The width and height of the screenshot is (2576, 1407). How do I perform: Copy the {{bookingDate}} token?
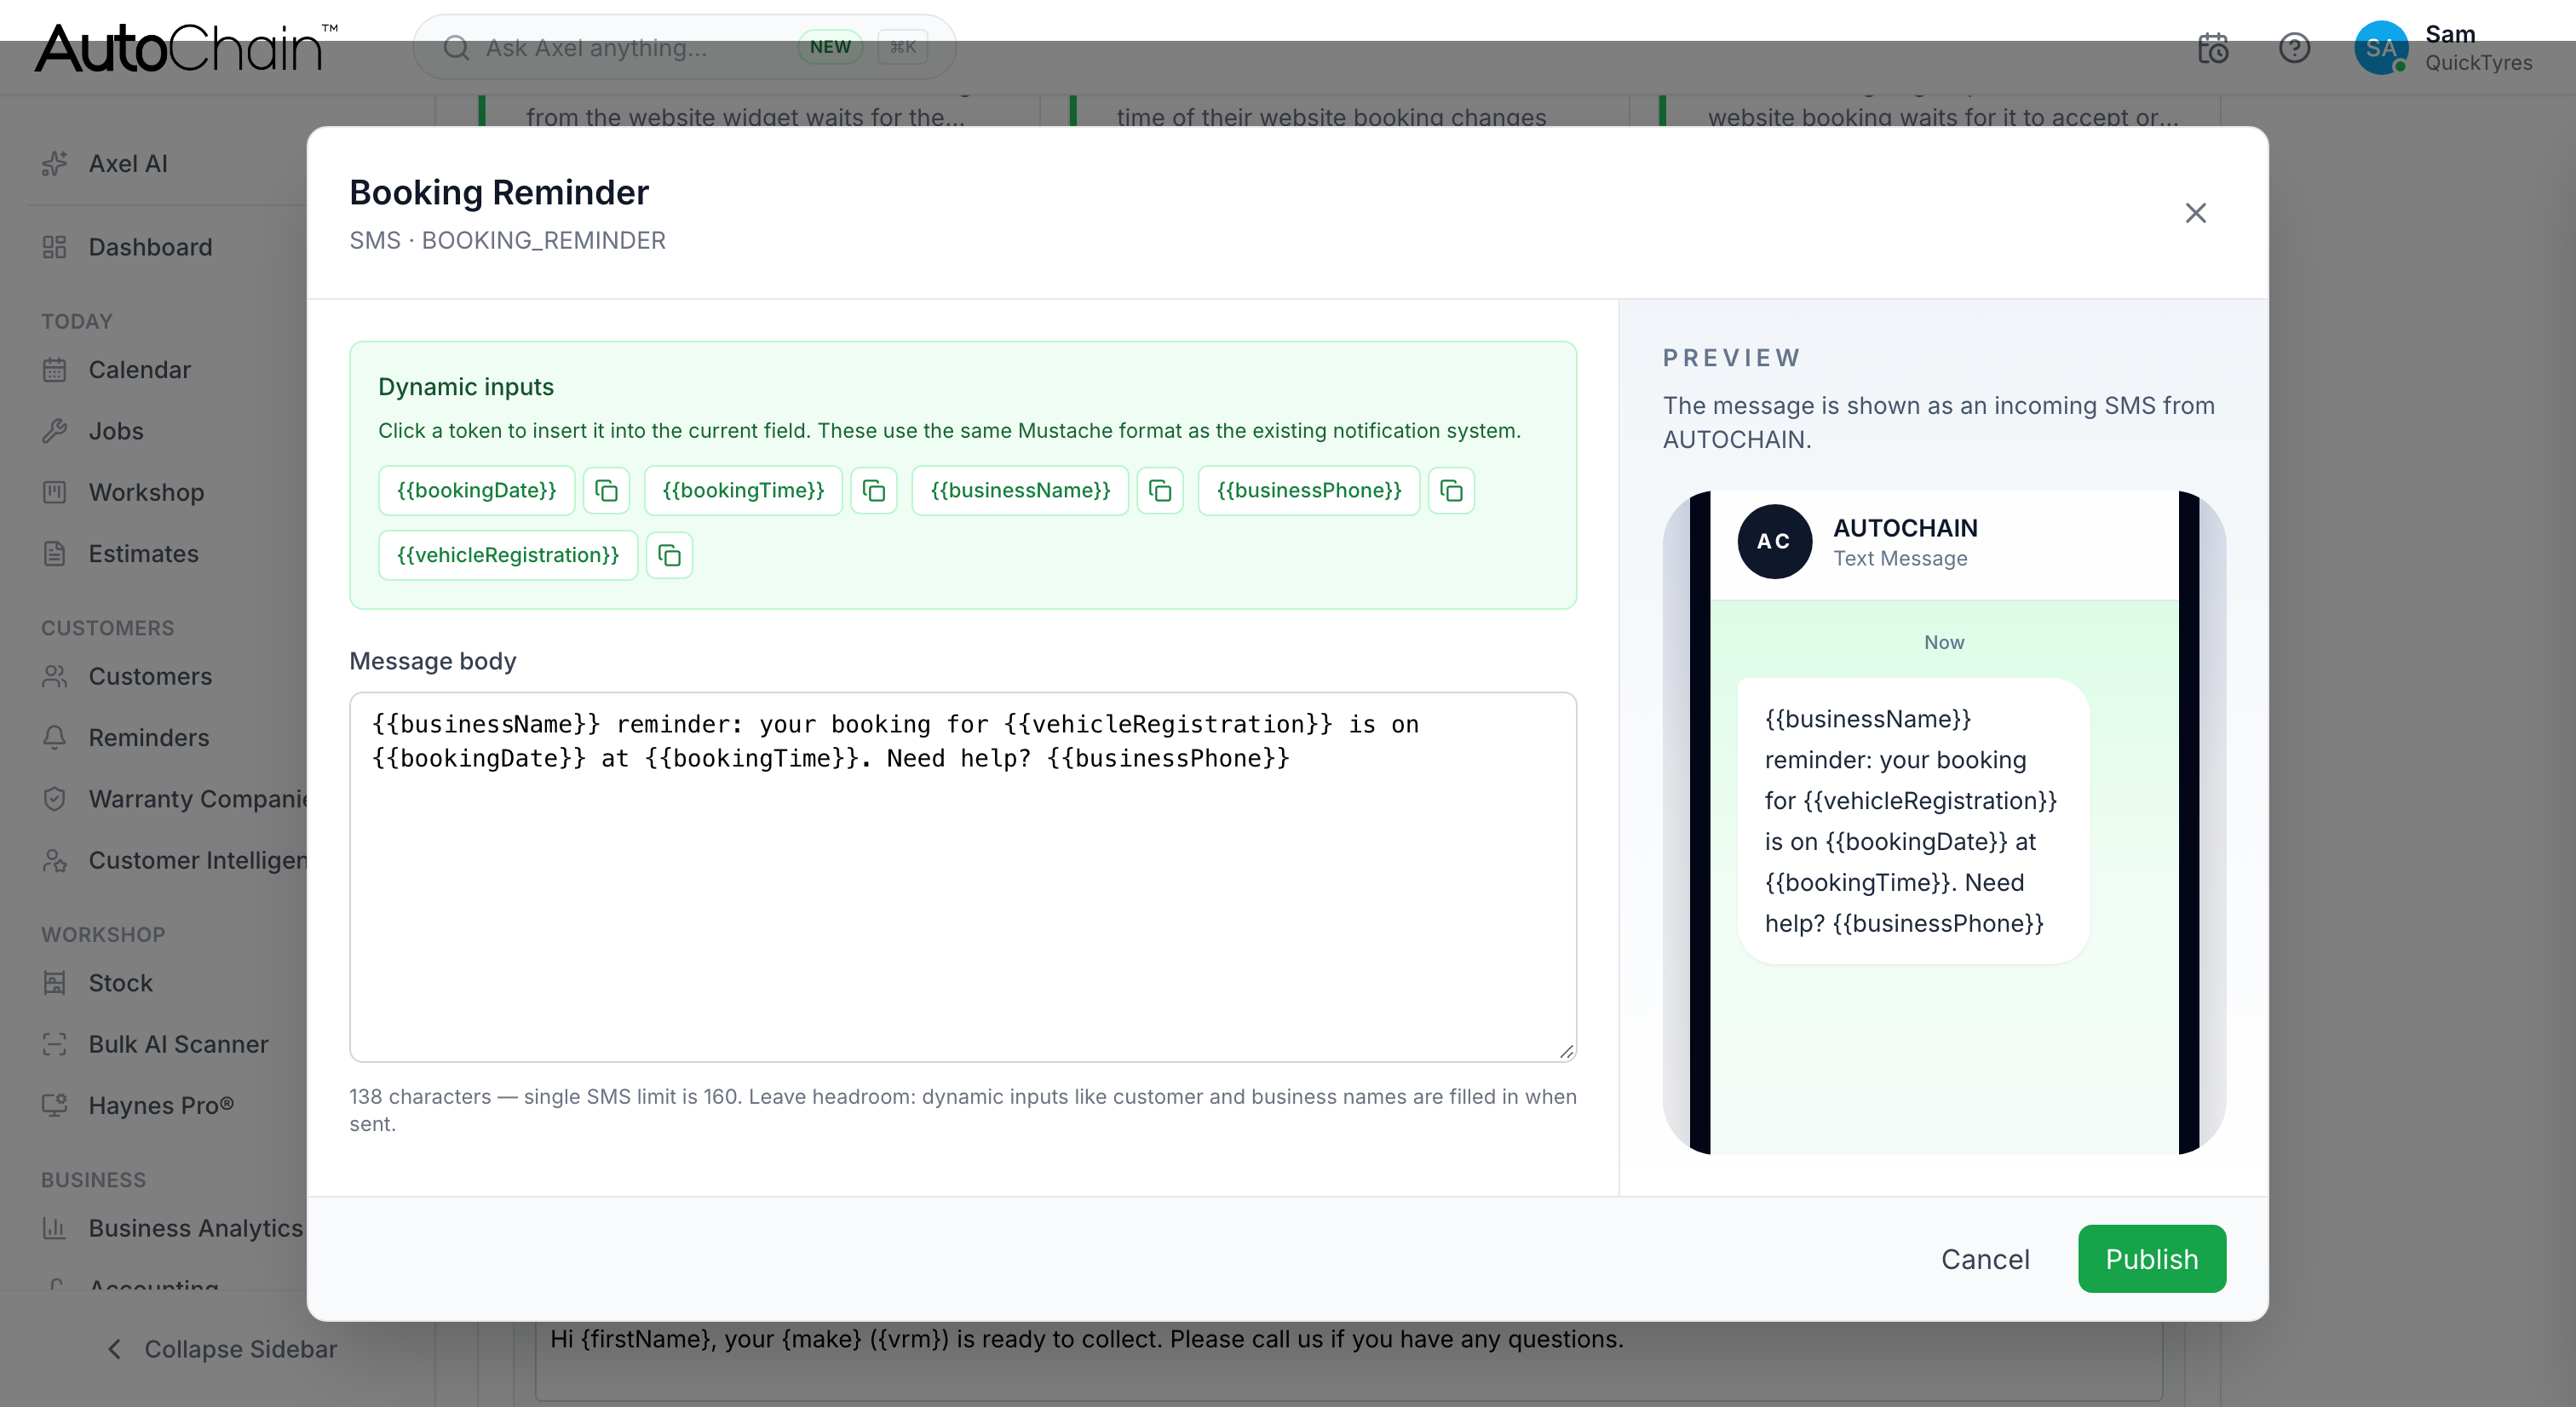[x=606, y=490]
